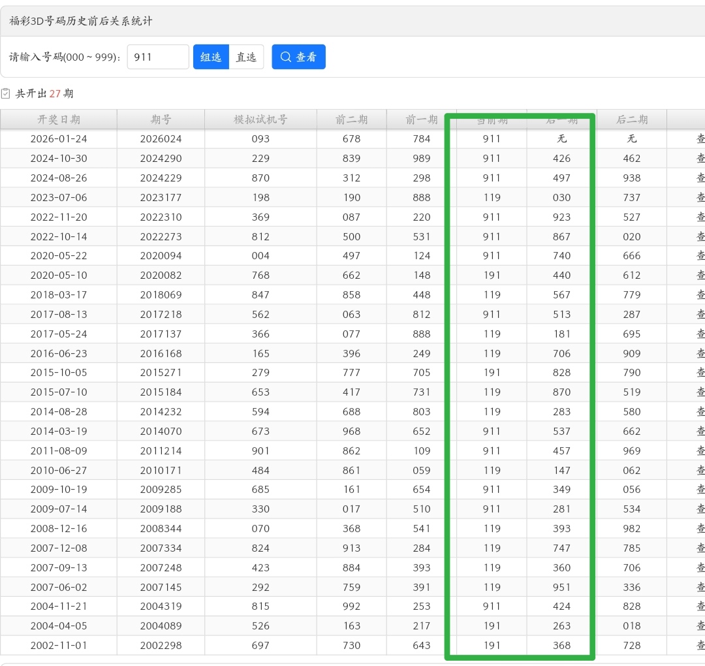Select the 组选 option
This screenshot has height=666, width=705.
(211, 57)
